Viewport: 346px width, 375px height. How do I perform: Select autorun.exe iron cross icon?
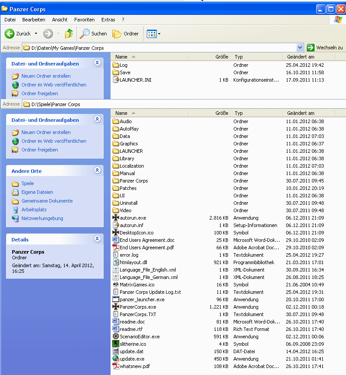click(116, 218)
